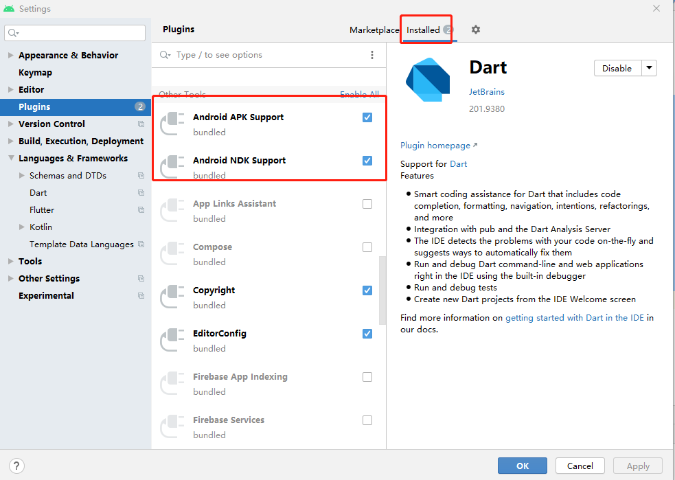Click the Firebase App Indexing plugin icon
Viewport: 675px width, 480px height.
(x=172, y=383)
